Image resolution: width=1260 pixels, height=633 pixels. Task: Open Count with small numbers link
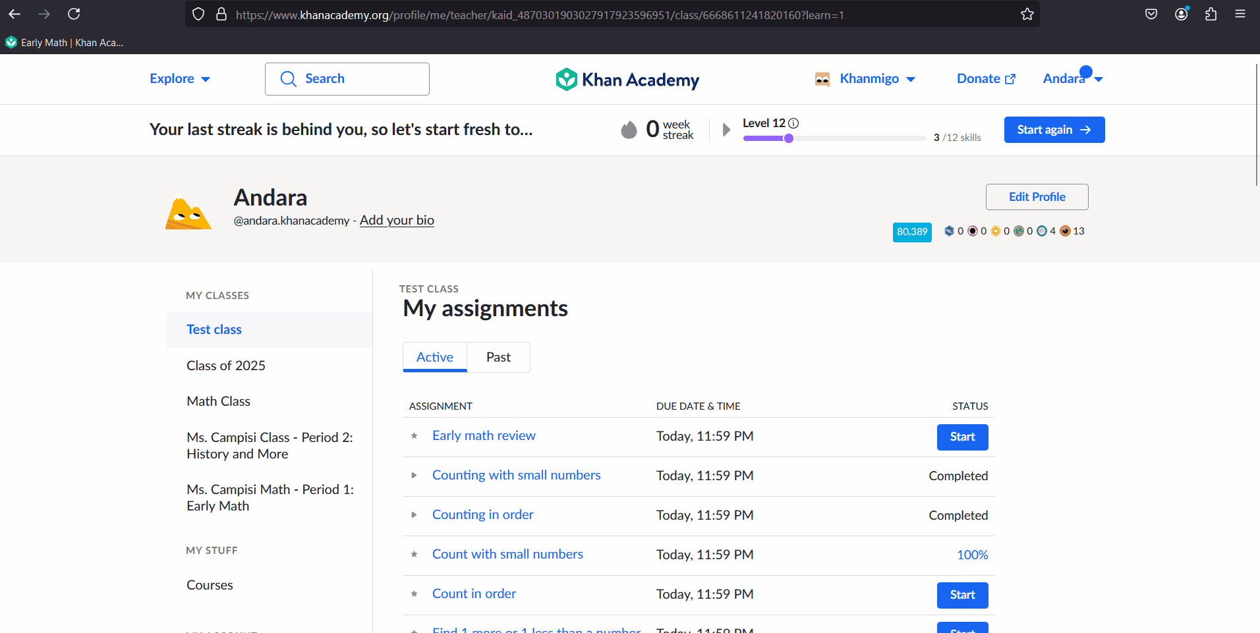tap(507, 554)
